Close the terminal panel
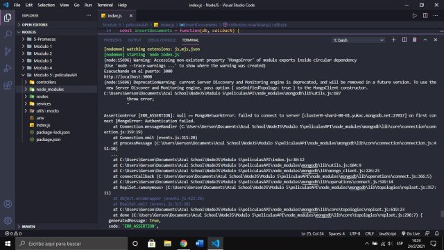Screen dimensions: 444x250 tap(436, 40)
